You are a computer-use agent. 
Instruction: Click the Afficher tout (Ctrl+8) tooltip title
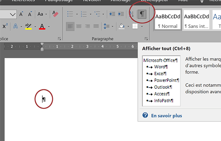166,48
